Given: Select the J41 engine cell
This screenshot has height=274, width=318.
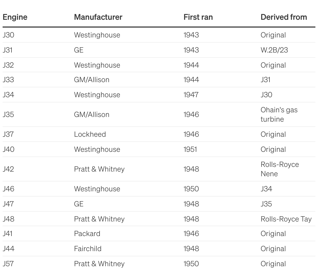Looking at the screenshot, I should tap(8, 234).
